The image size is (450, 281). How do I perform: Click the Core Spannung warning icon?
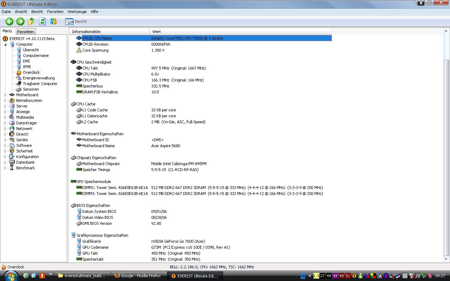point(79,50)
